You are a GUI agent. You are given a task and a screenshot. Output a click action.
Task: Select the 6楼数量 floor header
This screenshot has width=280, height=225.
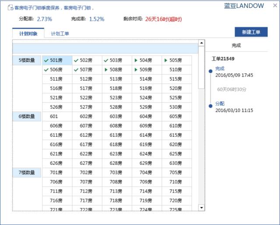point(27,116)
